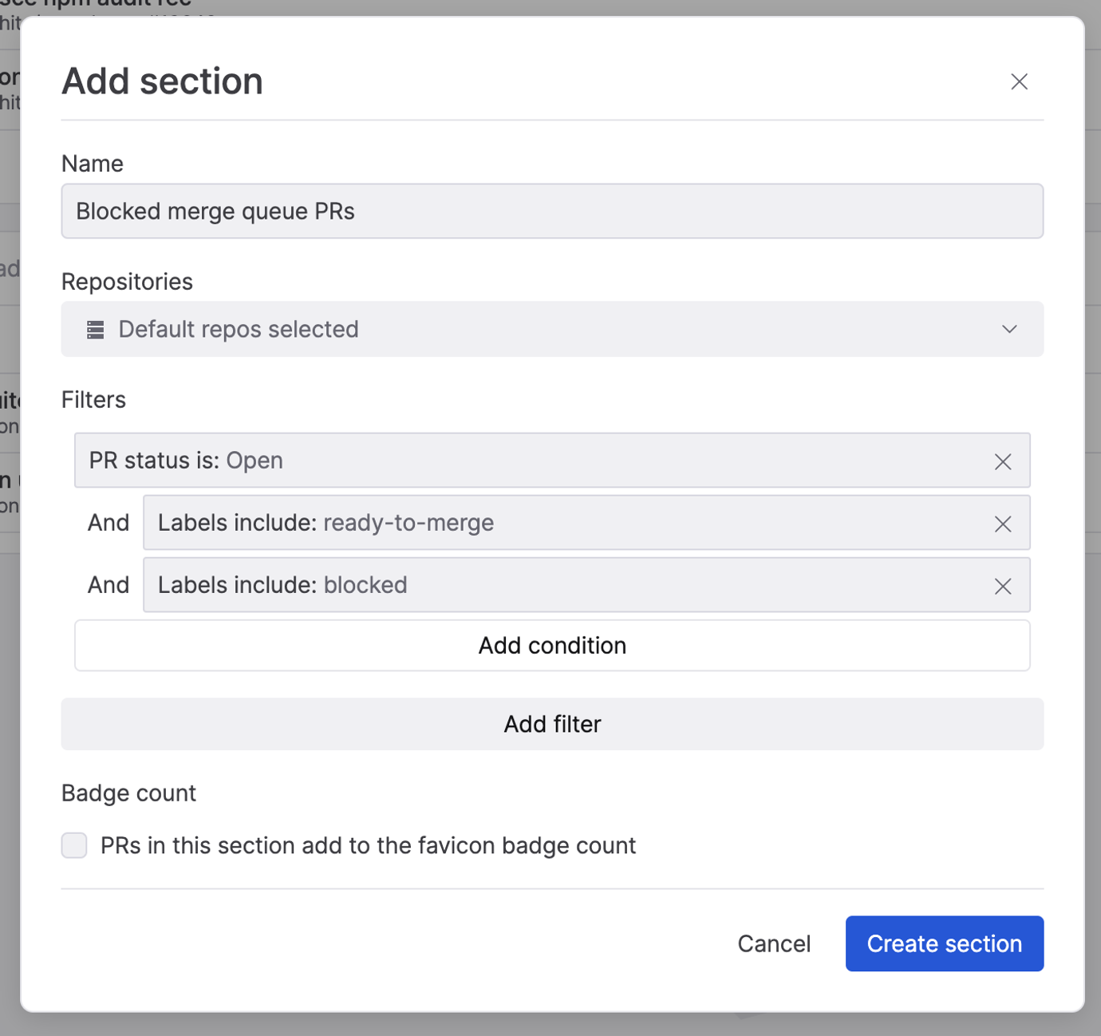The height and width of the screenshot is (1036, 1101).
Task: Open the Default repos selected dropdown
Action: [552, 329]
